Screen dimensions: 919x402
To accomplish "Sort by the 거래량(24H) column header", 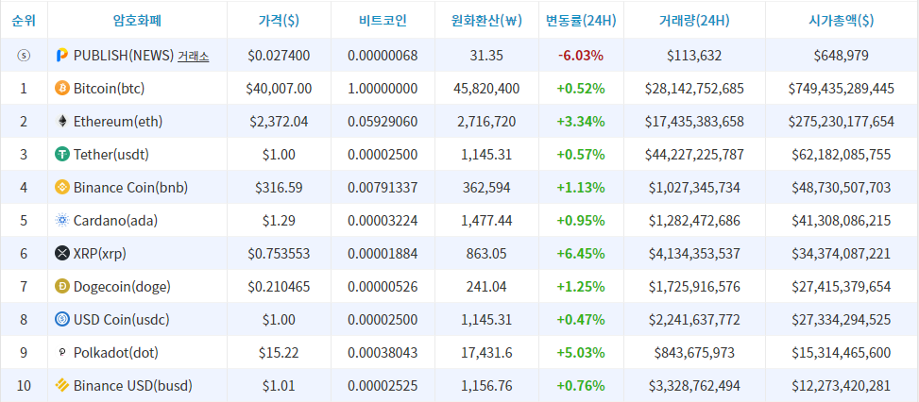I will 694,21.
